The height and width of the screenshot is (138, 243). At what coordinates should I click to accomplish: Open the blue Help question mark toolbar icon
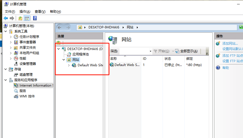pyautogui.click(x=35, y=18)
